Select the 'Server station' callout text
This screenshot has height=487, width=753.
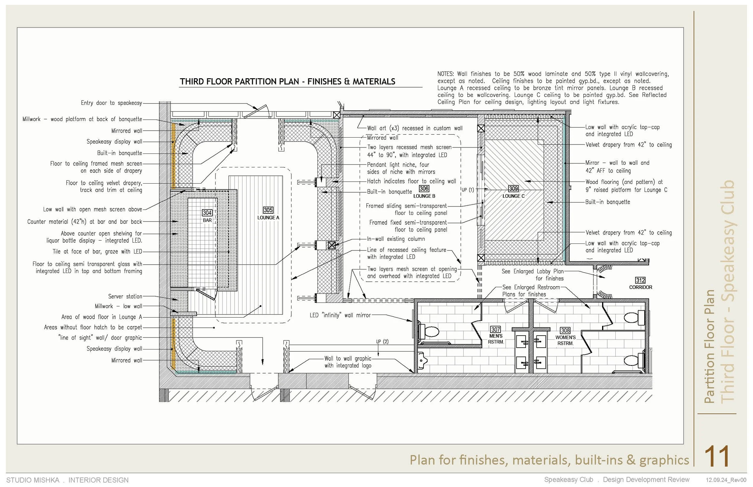[125, 296]
